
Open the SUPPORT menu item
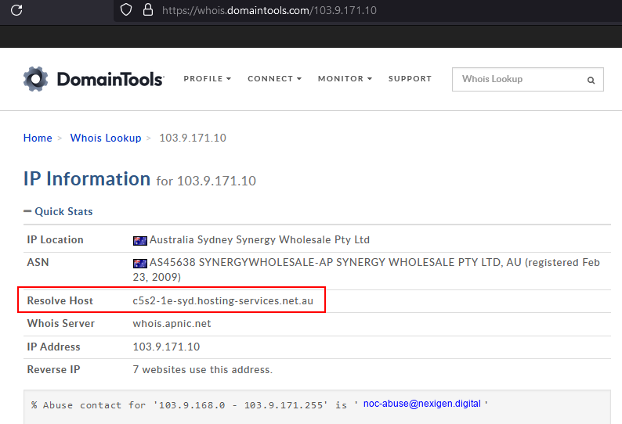tap(410, 79)
